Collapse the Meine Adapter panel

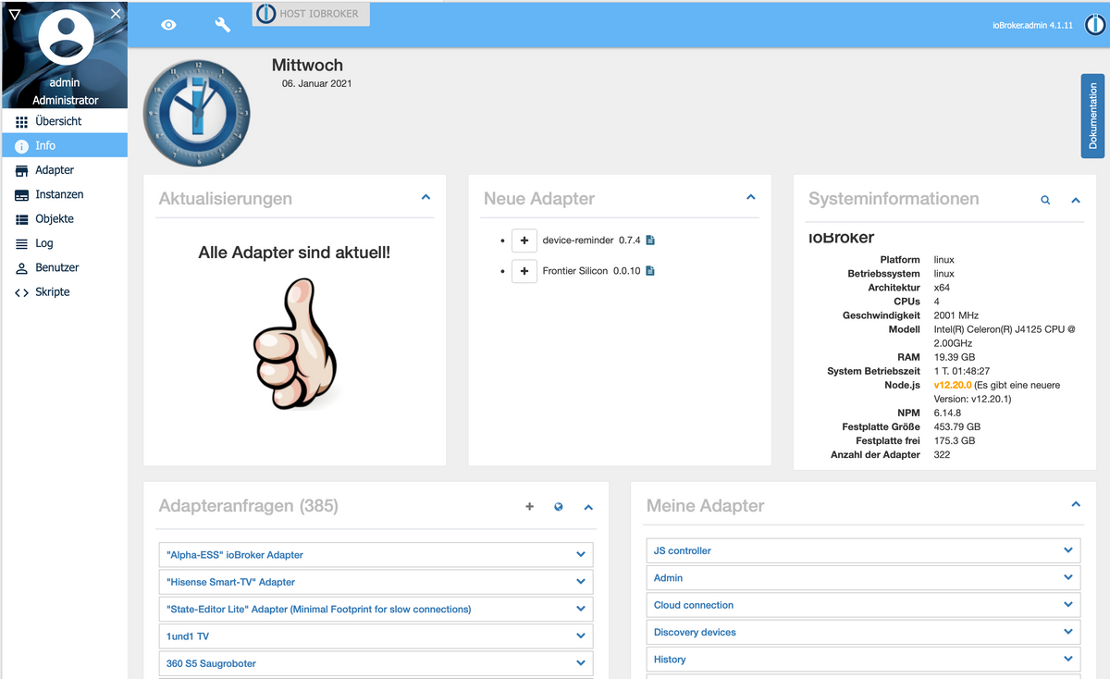(x=1076, y=505)
